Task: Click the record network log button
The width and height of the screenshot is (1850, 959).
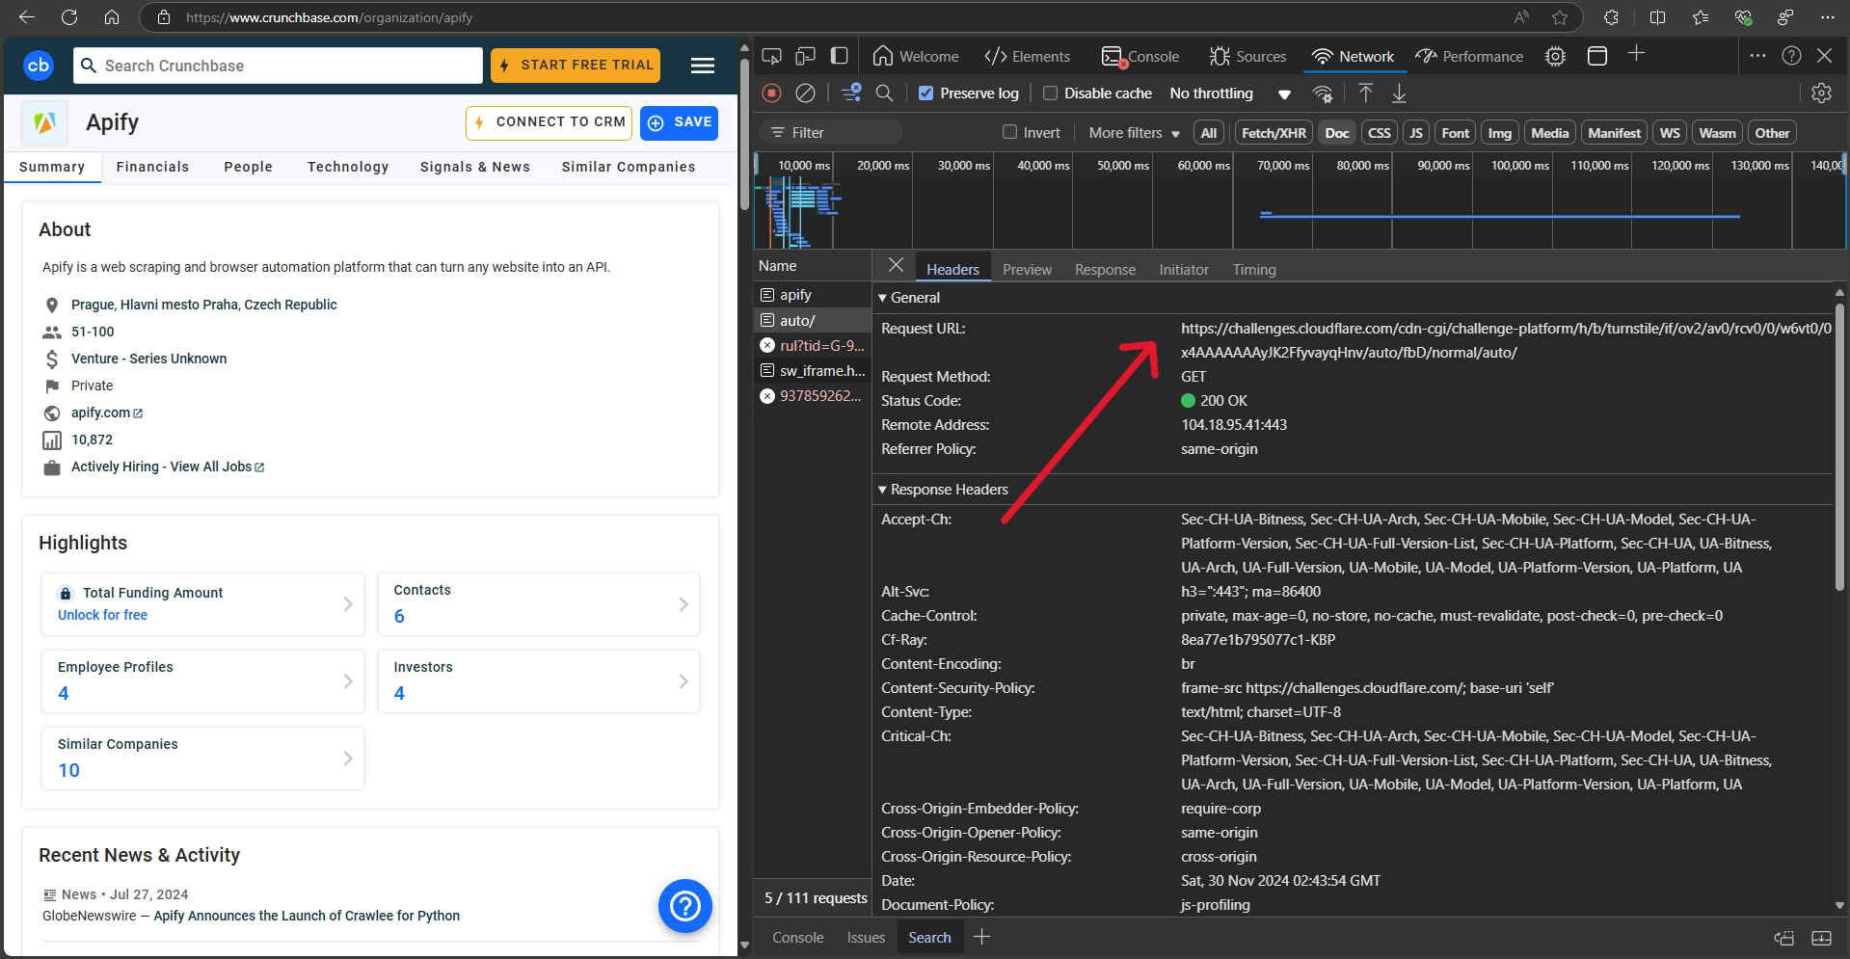Action: click(x=771, y=93)
